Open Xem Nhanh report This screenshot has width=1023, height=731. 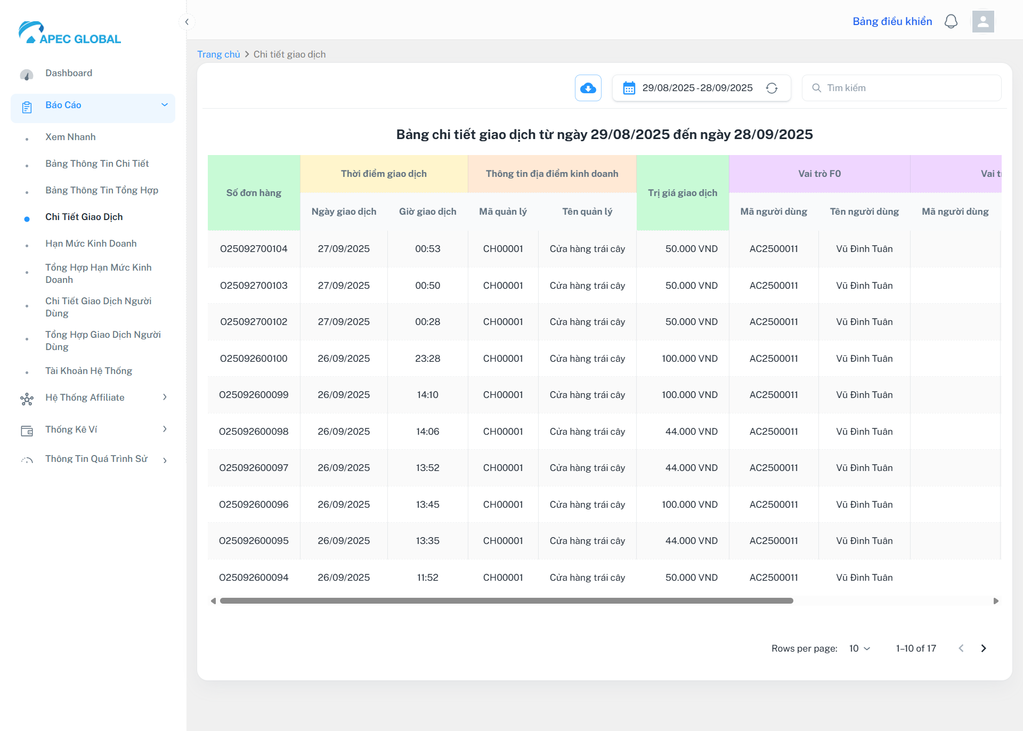[70, 137]
